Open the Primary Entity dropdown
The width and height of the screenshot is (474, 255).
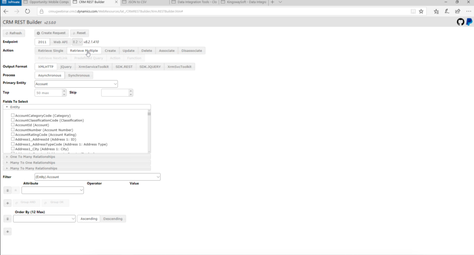[x=76, y=84]
